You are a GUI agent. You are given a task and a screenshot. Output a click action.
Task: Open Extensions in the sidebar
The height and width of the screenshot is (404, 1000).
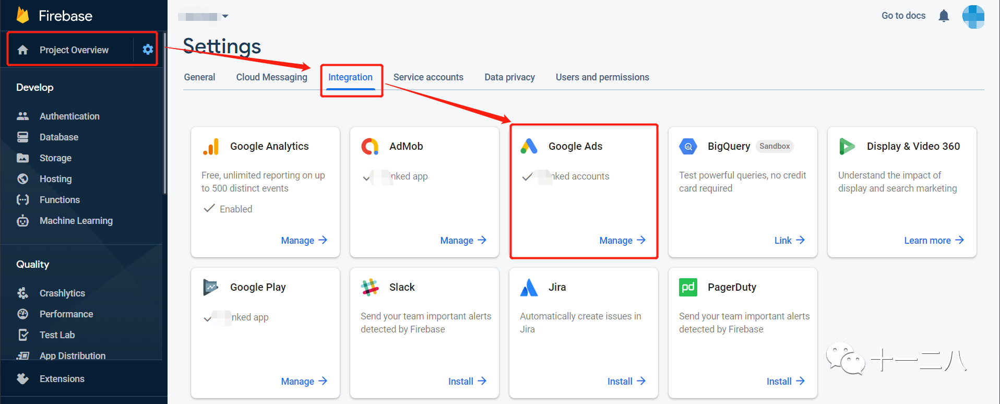tap(62, 378)
